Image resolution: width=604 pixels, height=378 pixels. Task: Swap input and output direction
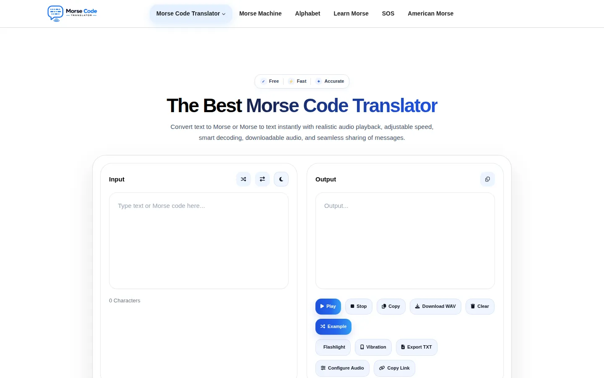pyautogui.click(x=262, y=179)
